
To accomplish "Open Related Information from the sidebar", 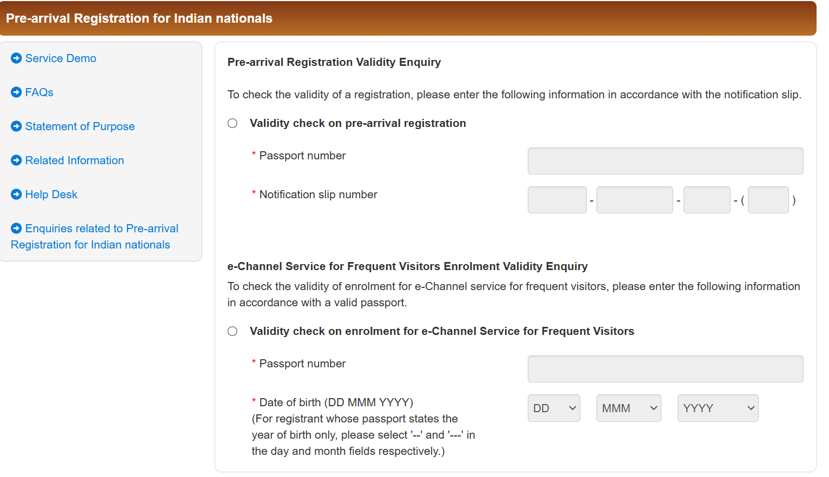I will tap(74, 160).
